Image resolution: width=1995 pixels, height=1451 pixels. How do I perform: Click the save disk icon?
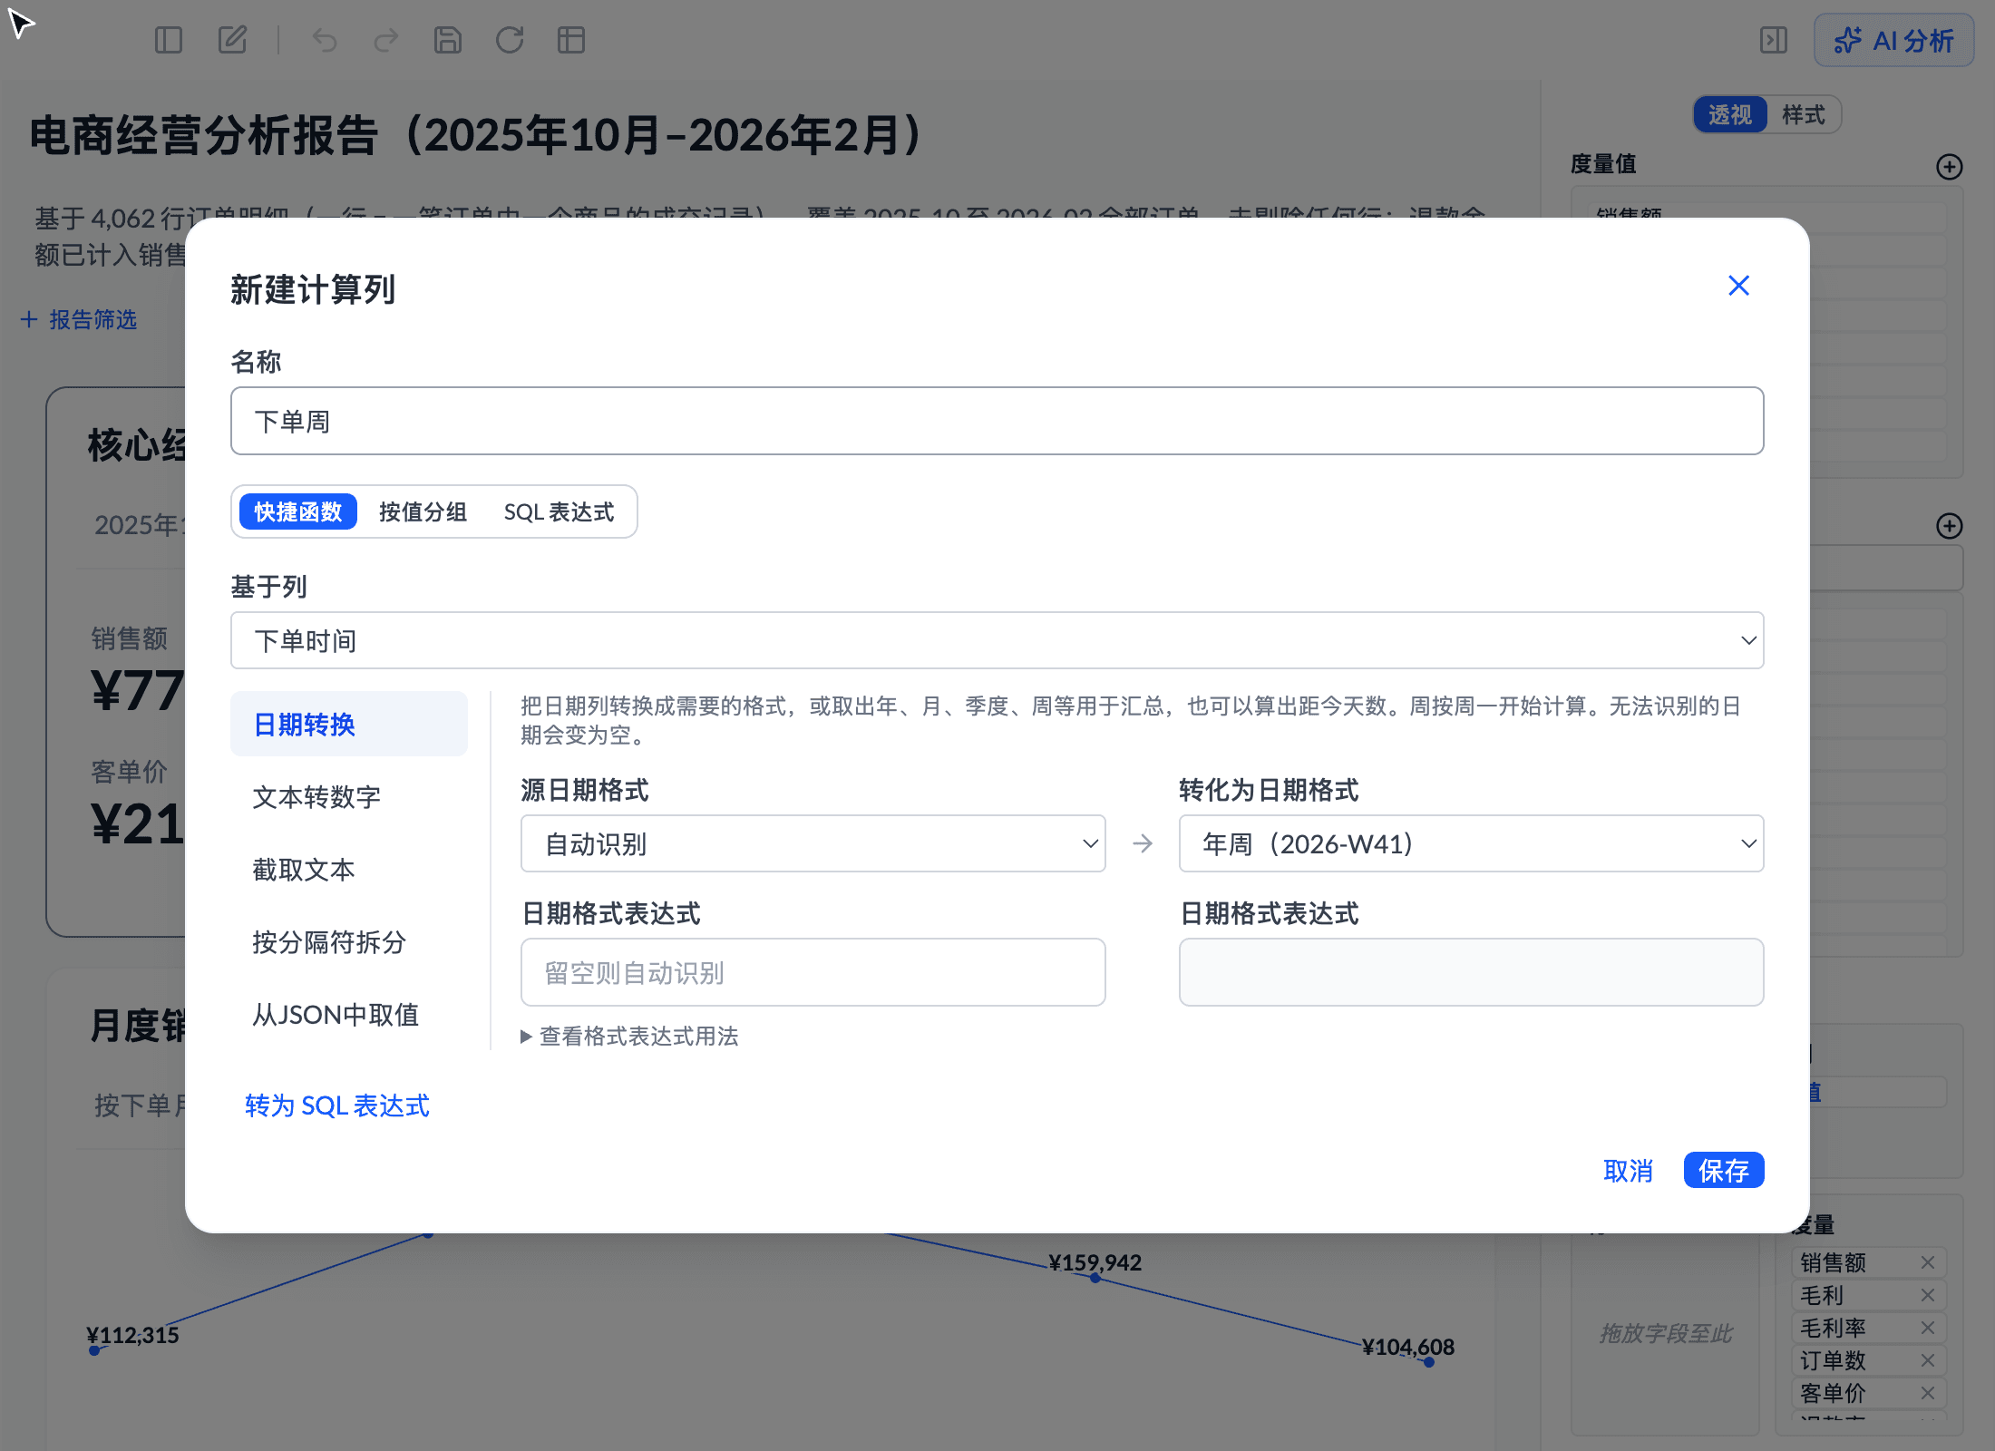pyautogui.click(x=448, y=40)
